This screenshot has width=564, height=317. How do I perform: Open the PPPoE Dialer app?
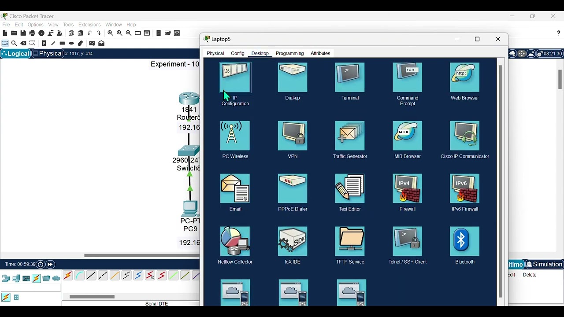[293, 188]
